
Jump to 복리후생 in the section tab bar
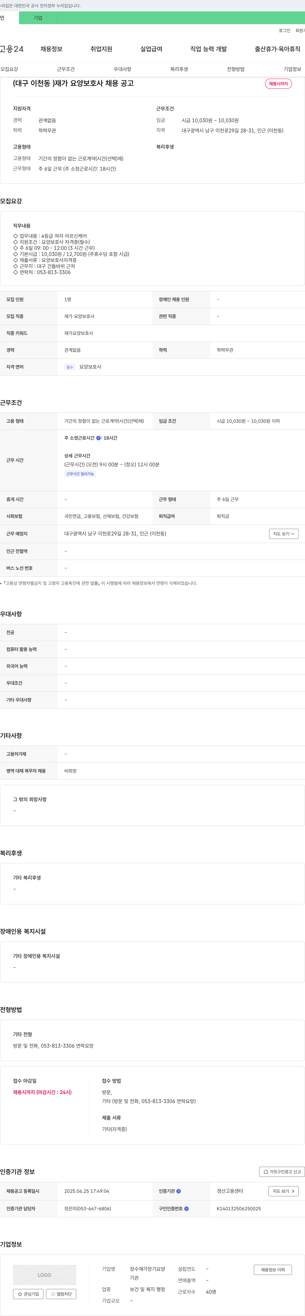click(x=179, y=69)
